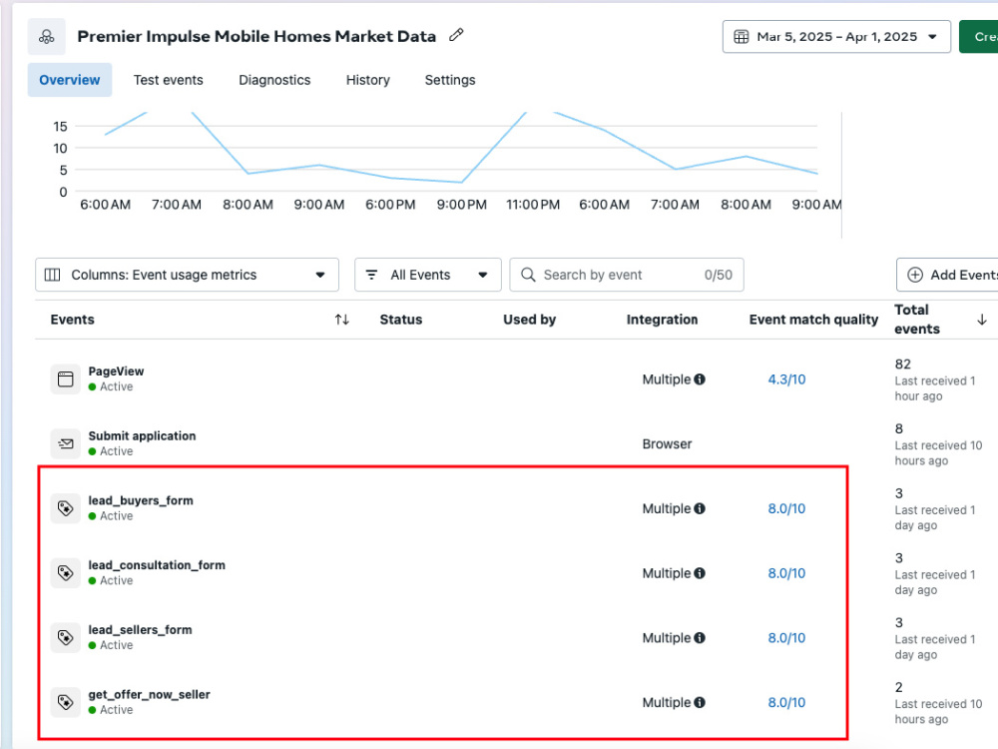Viewport: 998px width, 749px height.
Task: Open get_offer_now_seller 8.0/10 match quality
Action: [786, 702]
